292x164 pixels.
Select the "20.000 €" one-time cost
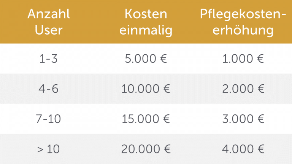[x=146, y=149]
